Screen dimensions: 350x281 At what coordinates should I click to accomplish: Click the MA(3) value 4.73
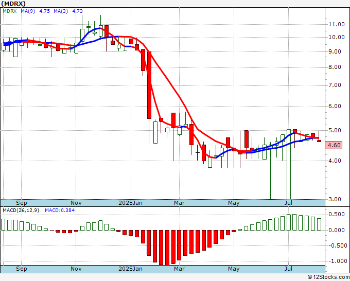coord(77,11)
